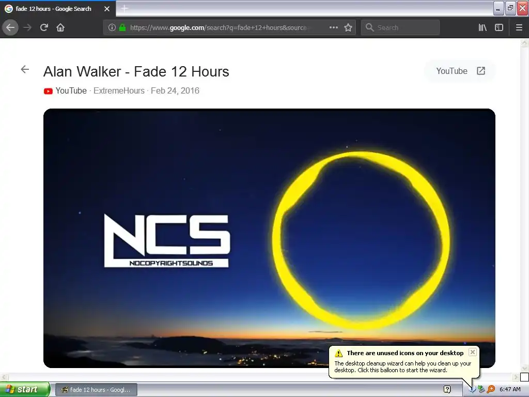Open the Library bookshelf icon
This screenshot has width=529, height=397.
[x=483, y=27]
